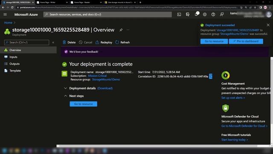Click Pin to dashboard in notification

(x=246, y=41)
